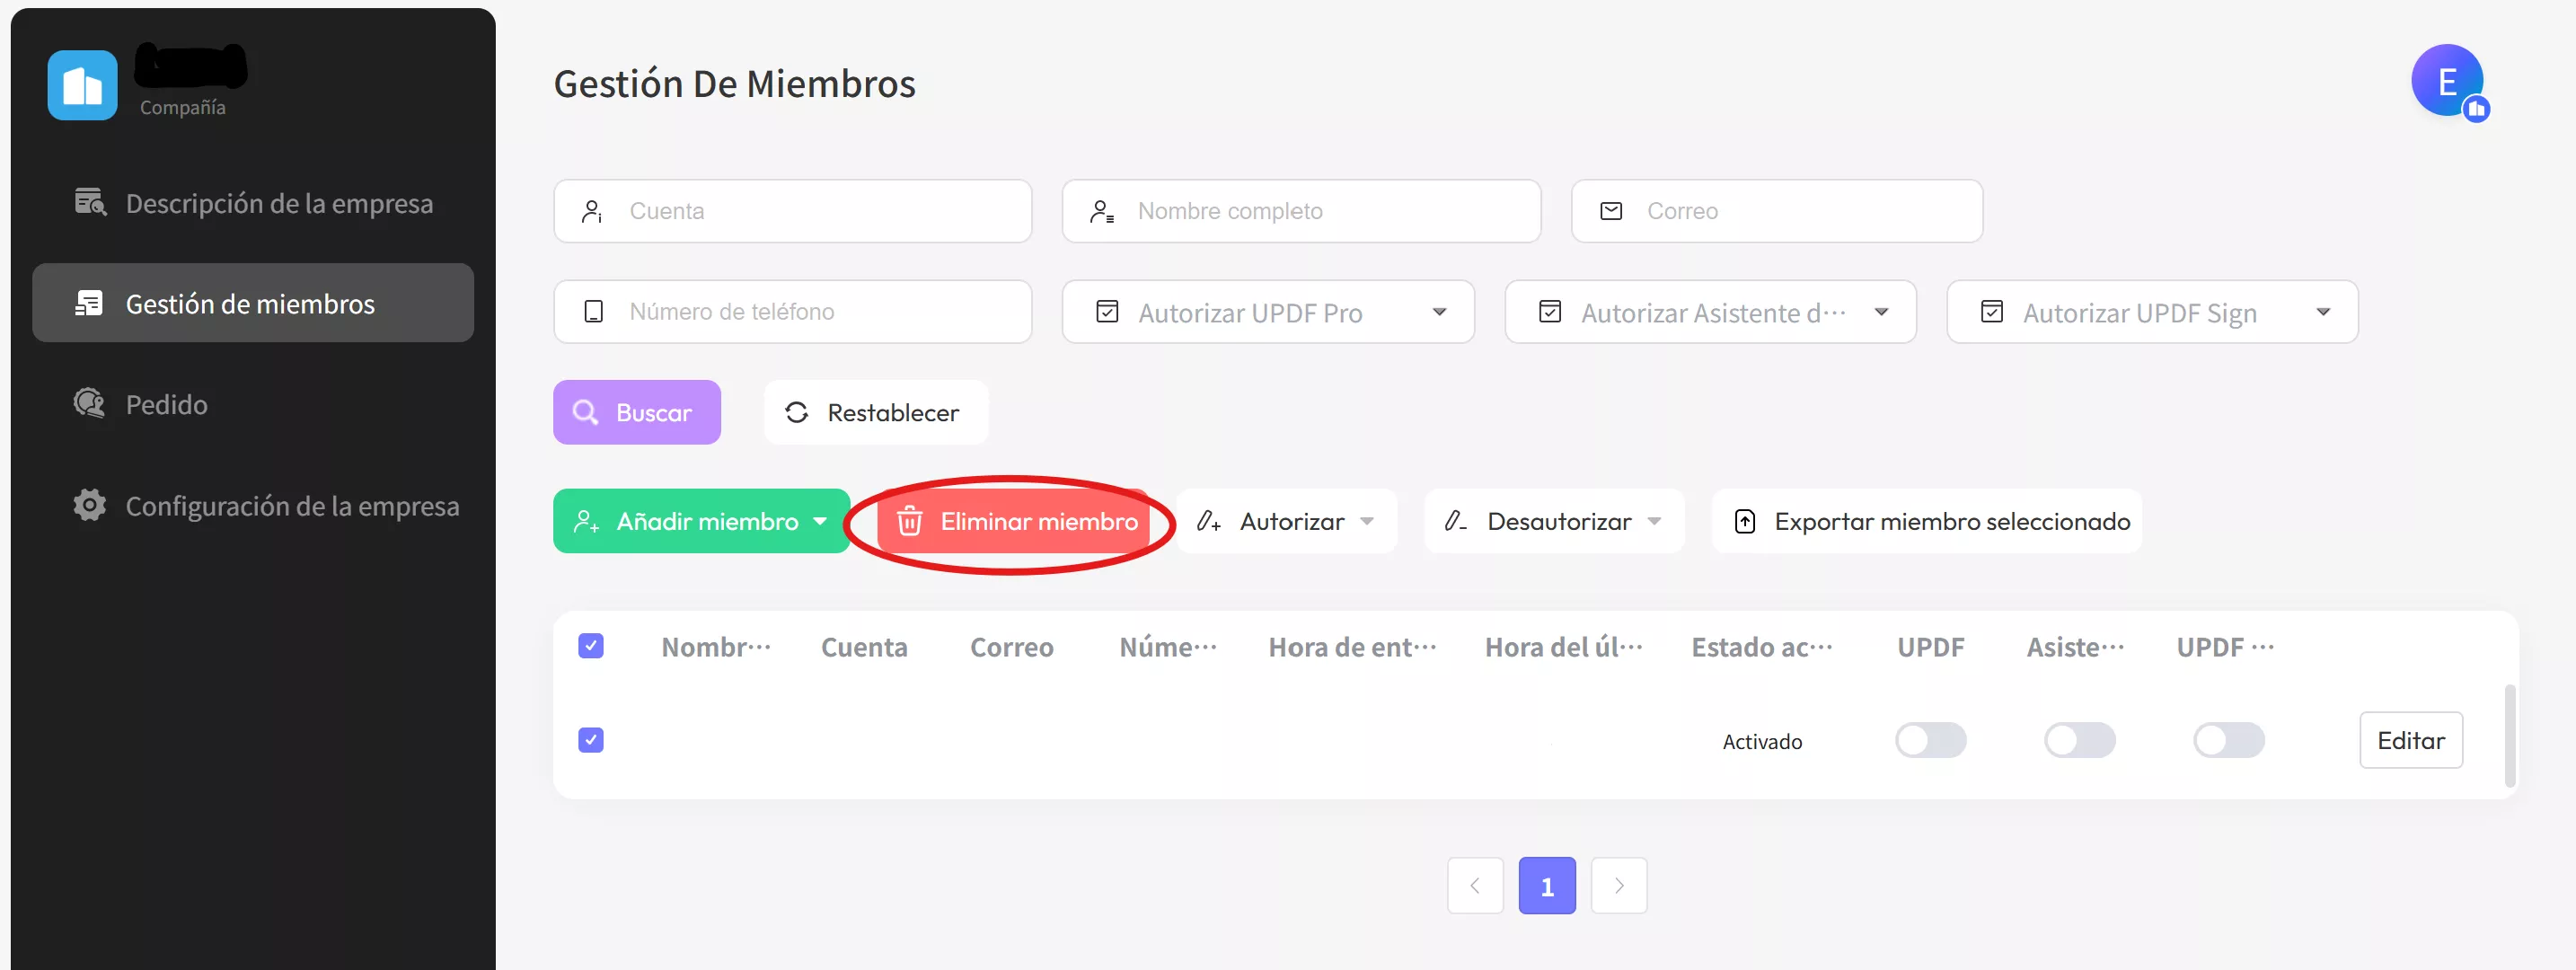Click the Gestión De Miembros page title
2576x970 pixels.
point(734,84)
